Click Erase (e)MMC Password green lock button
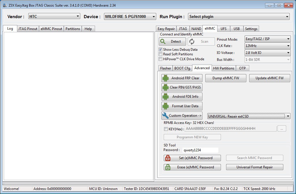This screenshot has width=296, height=194. pos(192,167)
